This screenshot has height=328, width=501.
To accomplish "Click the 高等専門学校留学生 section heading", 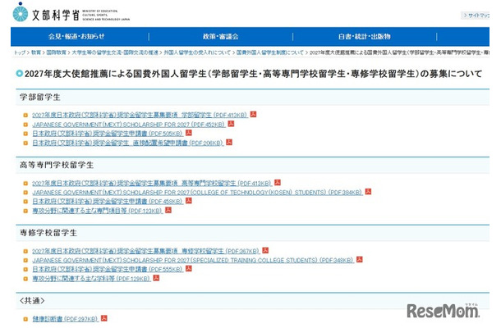I will (x=57, y=165).
